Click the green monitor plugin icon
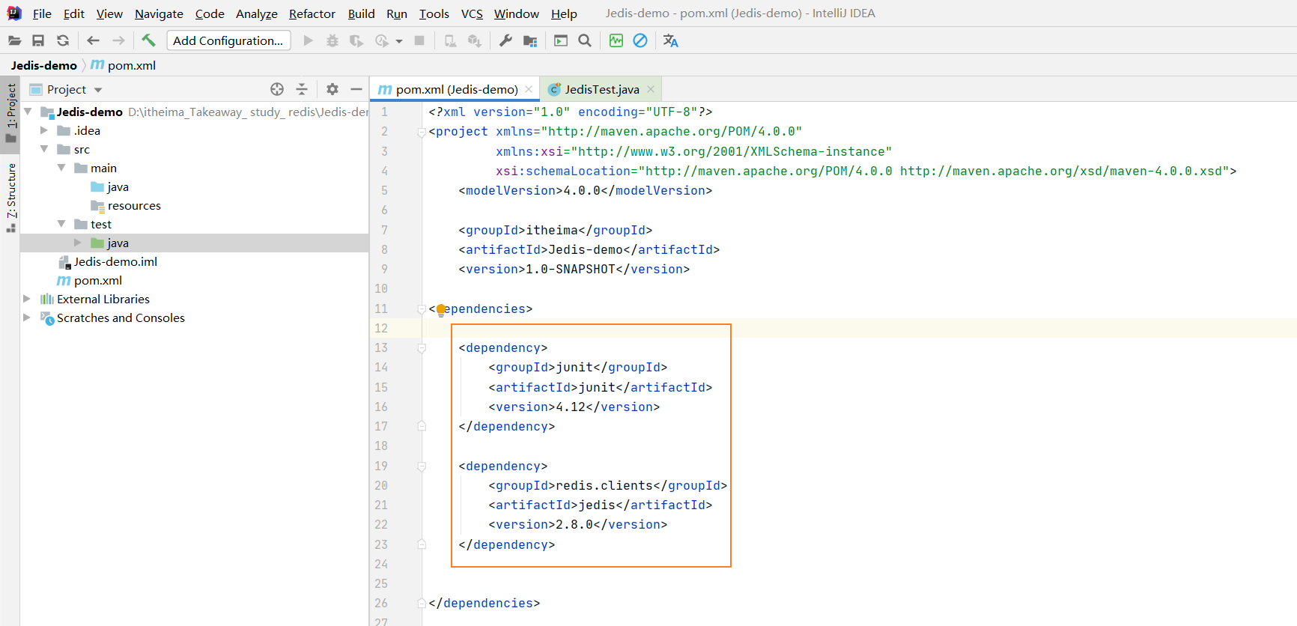Screen dimensions: 1297x626 pyautogui.click(x=616, y=40)
